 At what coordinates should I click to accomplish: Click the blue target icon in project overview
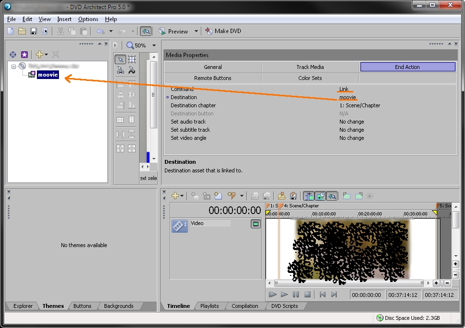point(13,55)
